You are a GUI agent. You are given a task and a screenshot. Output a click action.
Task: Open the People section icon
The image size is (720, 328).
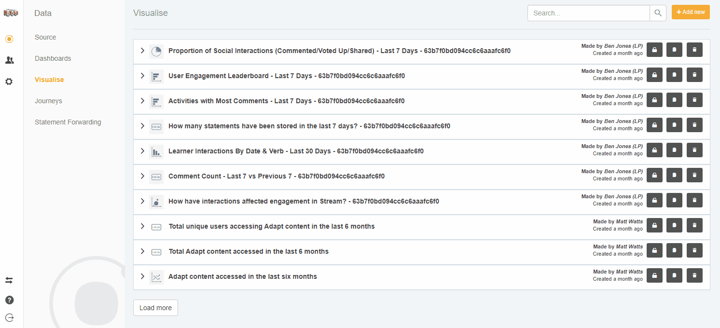[9, 60]
